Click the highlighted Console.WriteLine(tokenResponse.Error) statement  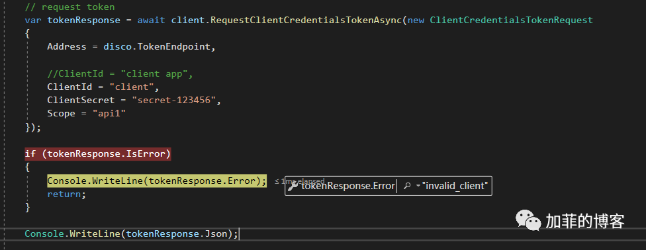click(x=157, y=181)
